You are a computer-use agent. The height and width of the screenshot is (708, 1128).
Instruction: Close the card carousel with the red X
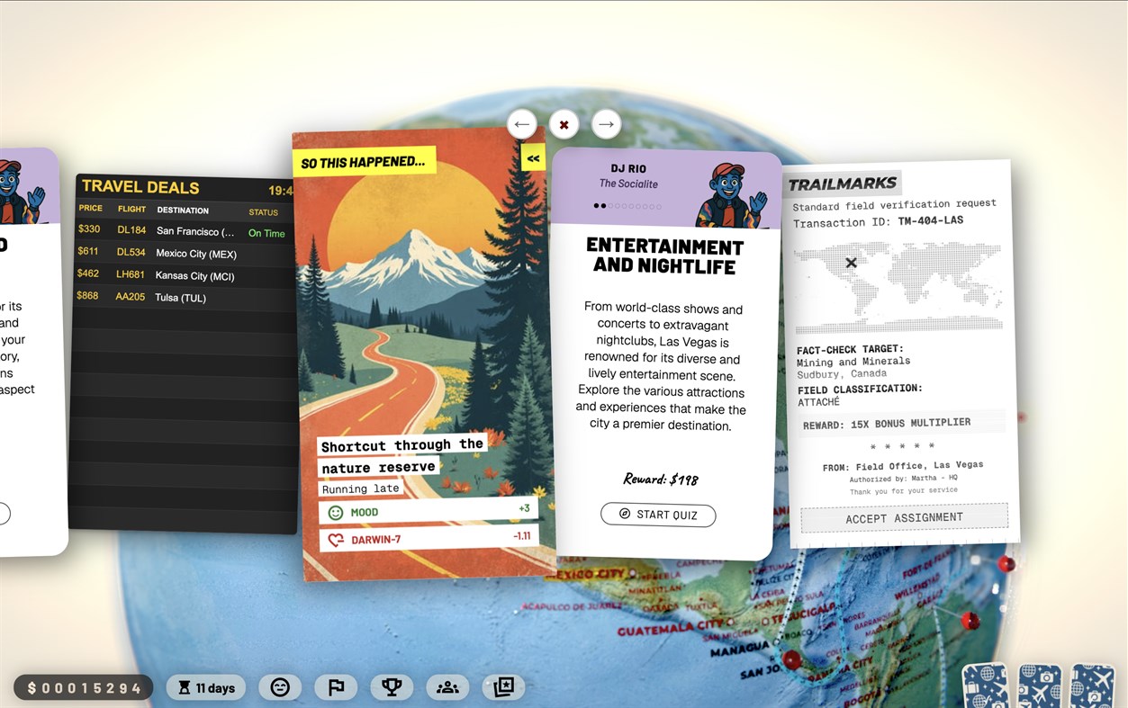pos(564,124)
